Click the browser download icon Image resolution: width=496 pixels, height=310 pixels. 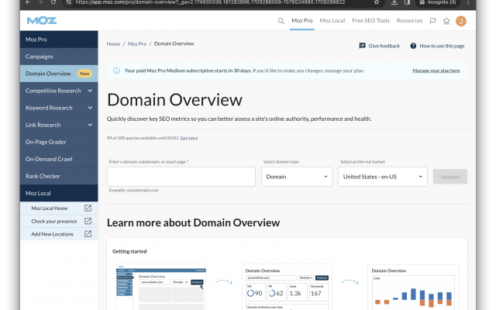click(394, 2)
